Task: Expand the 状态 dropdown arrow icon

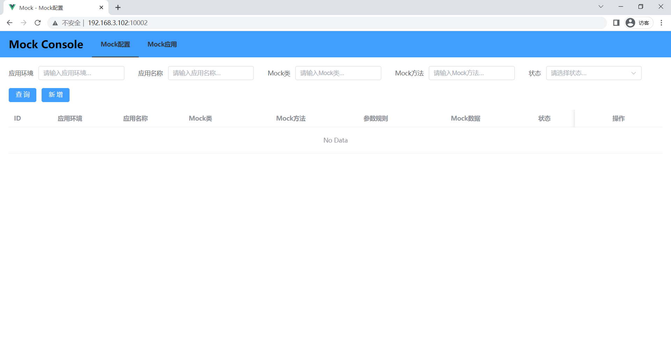Action: point(634,73)
